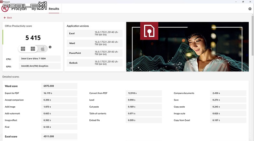This screenshot has width=254, height=141.
Task: Open the settings gear icon
Action: tap(250, 9)
